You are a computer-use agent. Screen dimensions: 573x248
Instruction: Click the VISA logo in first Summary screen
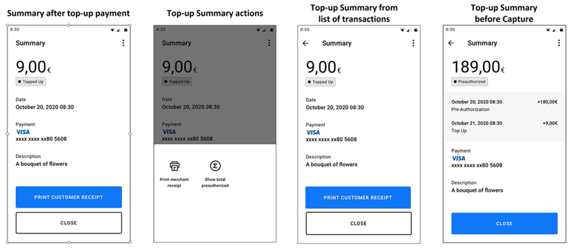point(23,132)
